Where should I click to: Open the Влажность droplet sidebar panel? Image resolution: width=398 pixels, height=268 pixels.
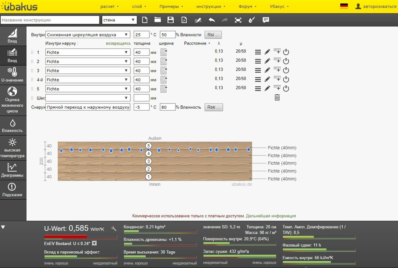13,126
